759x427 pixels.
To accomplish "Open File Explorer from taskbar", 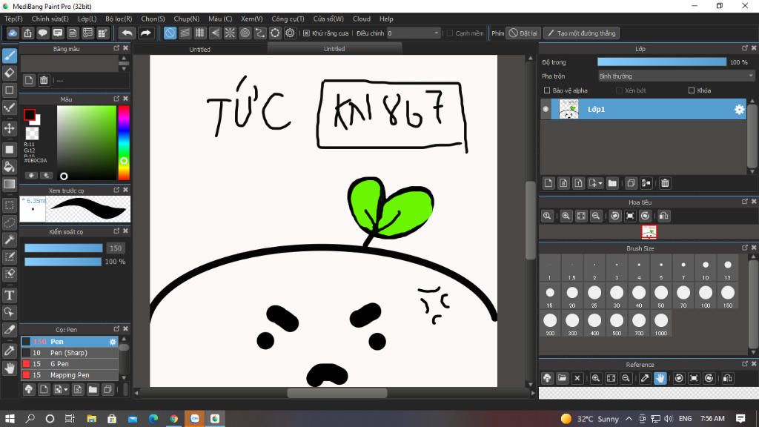I will coord(91,418).
